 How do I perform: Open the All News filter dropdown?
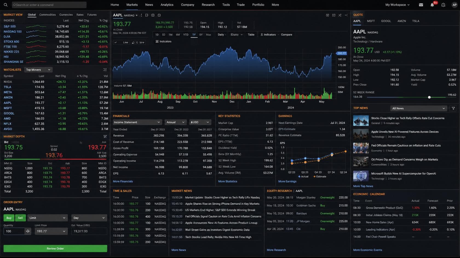tap(418, 109)
